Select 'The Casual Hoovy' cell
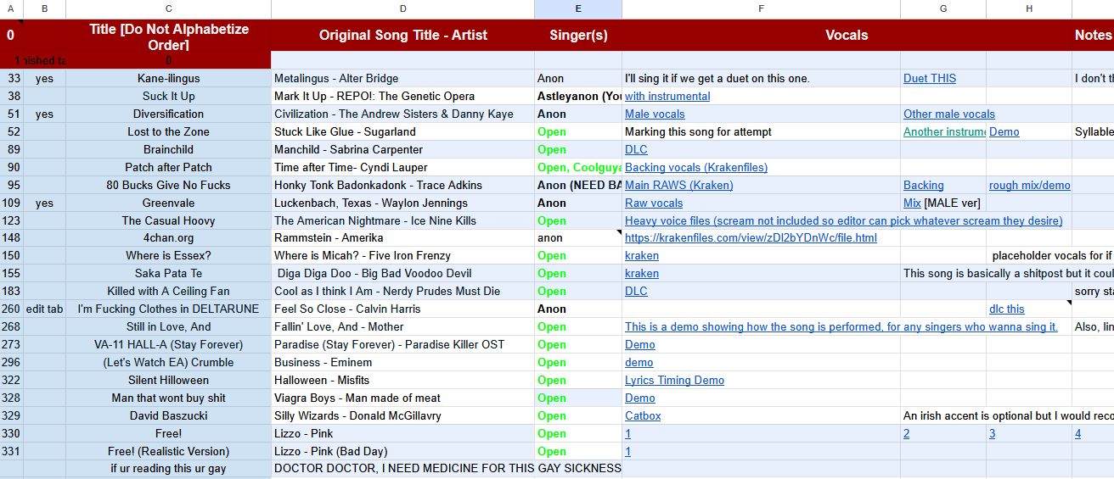The image size is (1114, 479). [x=169, y=220]
